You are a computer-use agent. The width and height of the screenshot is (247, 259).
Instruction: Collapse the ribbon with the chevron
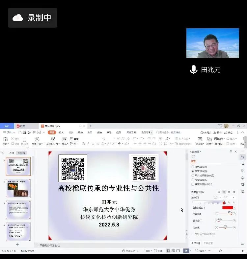(x=242, y=132)
